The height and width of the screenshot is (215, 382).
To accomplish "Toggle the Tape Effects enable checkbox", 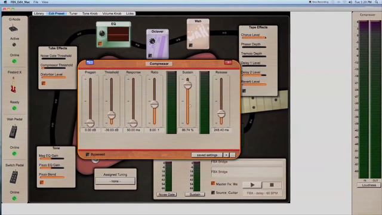I will (x=244, y=91).
